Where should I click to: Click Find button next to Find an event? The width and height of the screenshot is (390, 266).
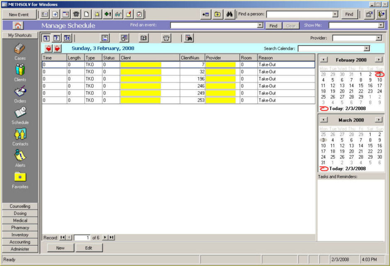[x=273, y=26]
